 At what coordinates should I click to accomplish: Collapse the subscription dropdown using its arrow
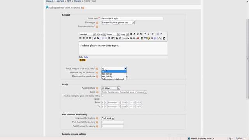[125, 68]
